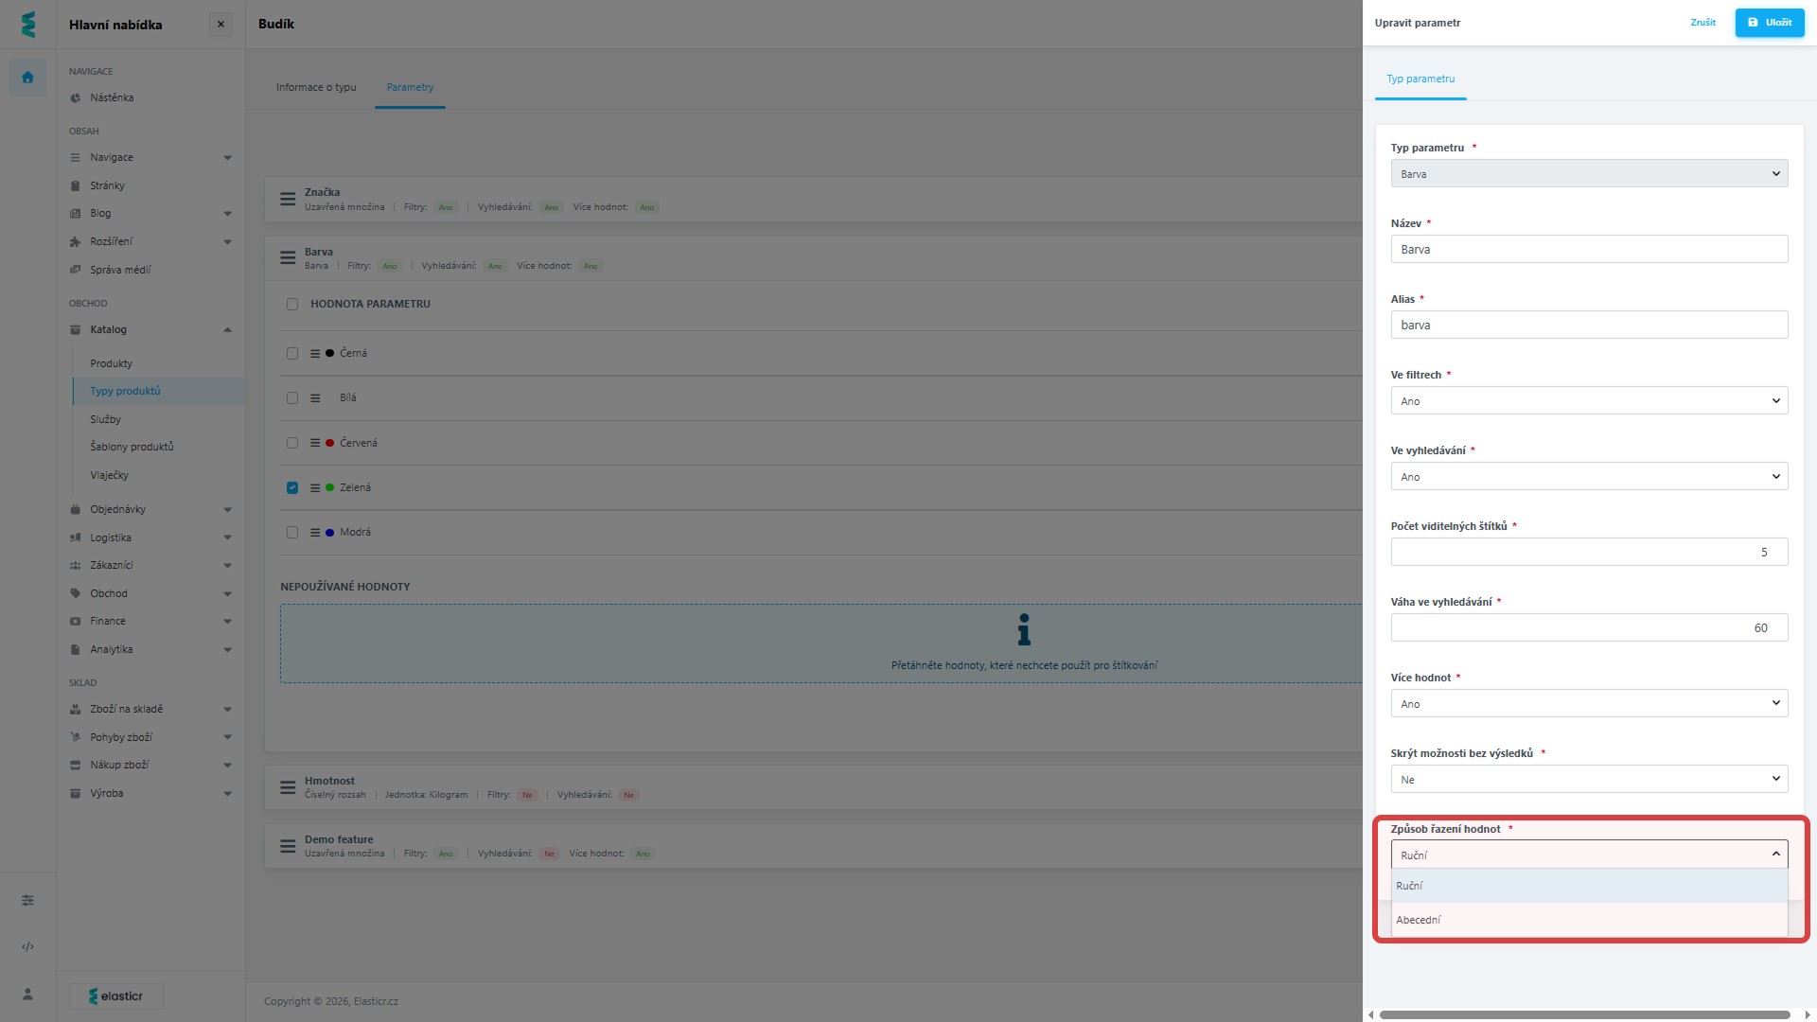Click the code brackets icon

(27, 946)
